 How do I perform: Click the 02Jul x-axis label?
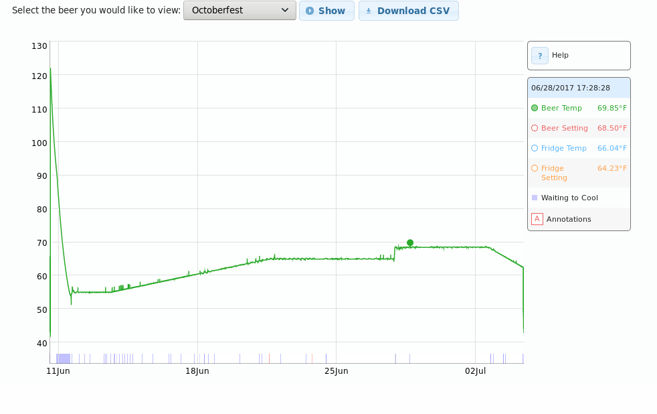pos(476,371)
